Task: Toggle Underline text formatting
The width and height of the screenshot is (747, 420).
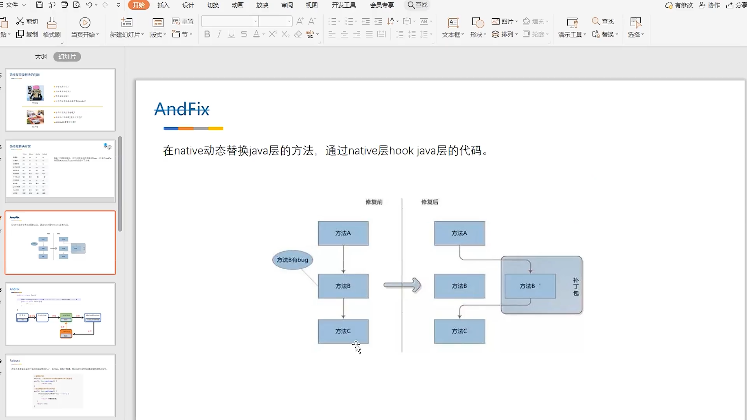Action: point(231,34)
